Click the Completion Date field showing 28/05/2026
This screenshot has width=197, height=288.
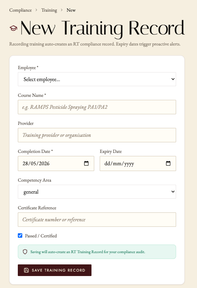point(56,163)
